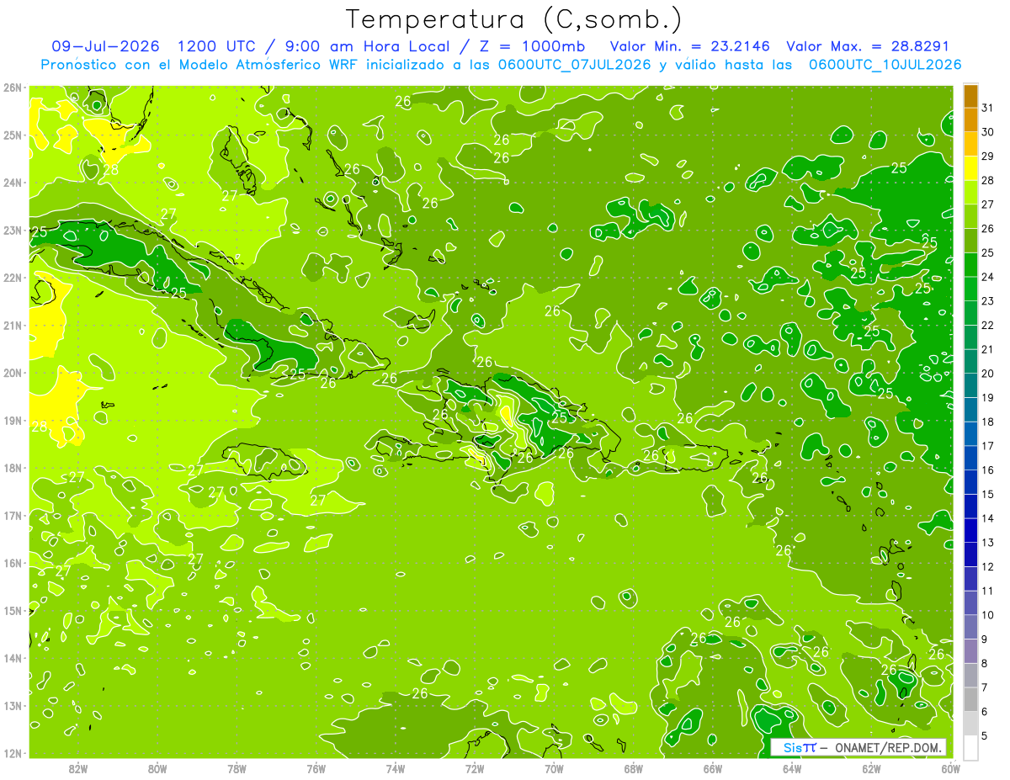Click the legend scale number 30

click(x=988, y=132)
